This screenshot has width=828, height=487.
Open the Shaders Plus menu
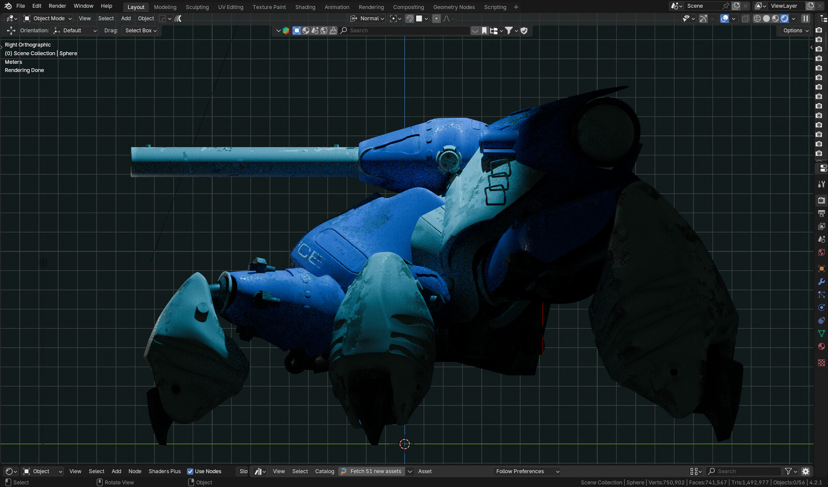coord(165,471)
